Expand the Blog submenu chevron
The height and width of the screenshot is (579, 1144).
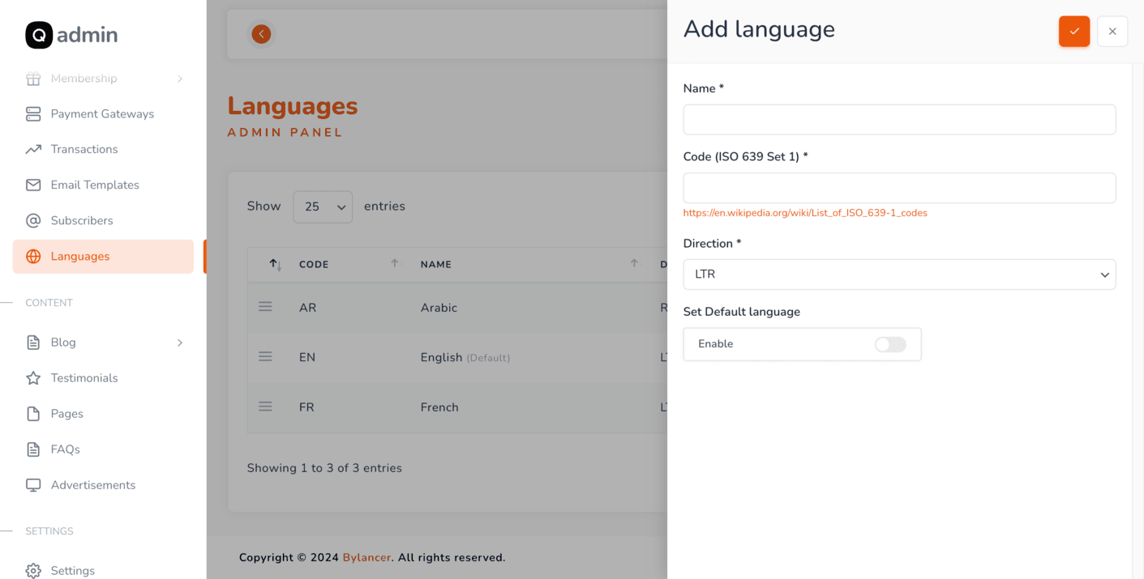click(180, 343)
